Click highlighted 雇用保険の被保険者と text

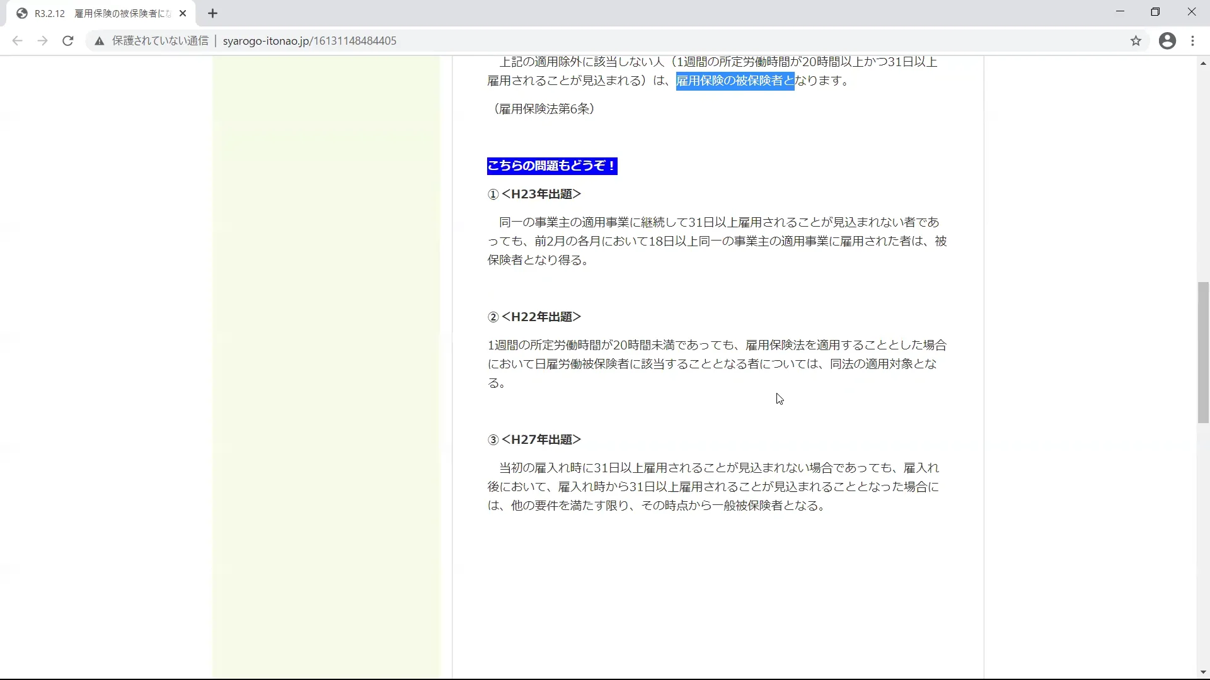(x=735, y=81)
